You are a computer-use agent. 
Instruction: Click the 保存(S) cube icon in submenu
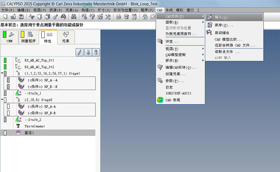tap(210, 25)
